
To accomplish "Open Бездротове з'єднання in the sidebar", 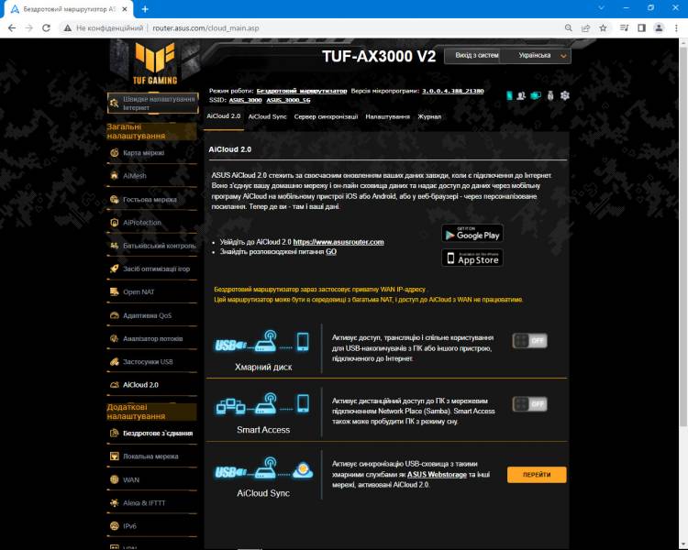I will pos(151,434).
